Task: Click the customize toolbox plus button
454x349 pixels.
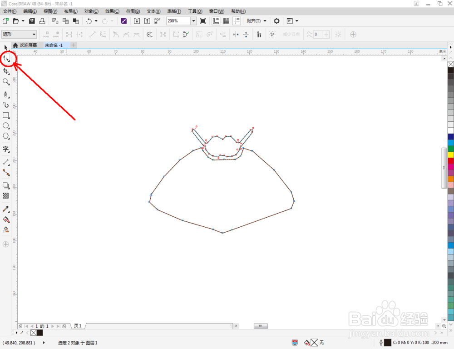Action: click(6, 244)
